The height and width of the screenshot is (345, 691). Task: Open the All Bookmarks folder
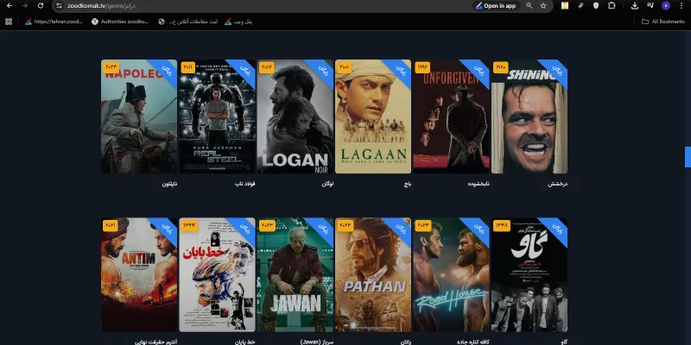click(x=662, y=22)
